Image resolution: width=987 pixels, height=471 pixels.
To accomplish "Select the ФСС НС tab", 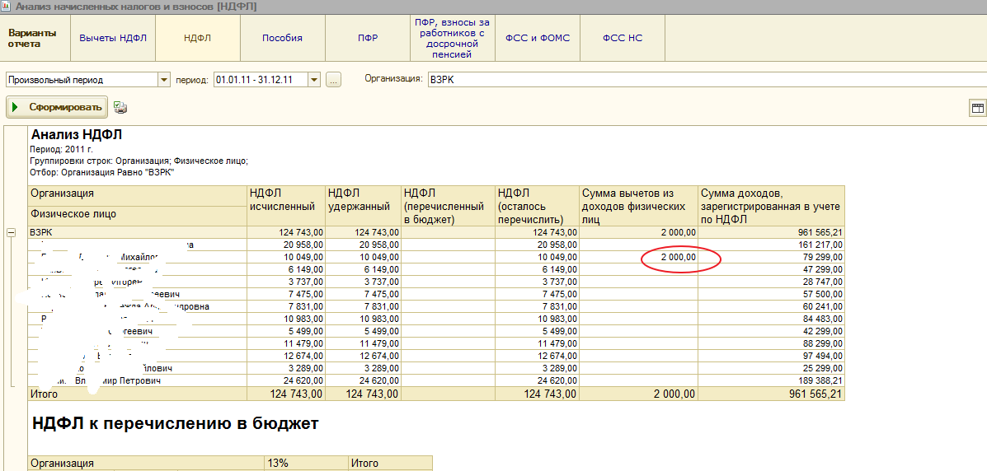I will (622, 38).
